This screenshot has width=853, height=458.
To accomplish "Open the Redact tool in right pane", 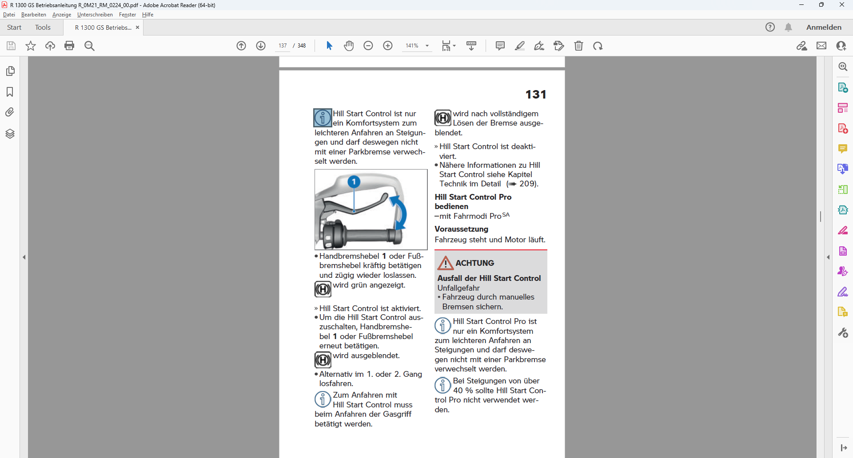I will [843, 230].
